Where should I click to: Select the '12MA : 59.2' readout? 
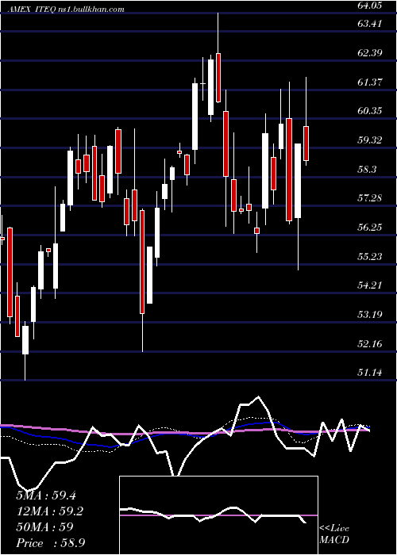tap(48, 511)
